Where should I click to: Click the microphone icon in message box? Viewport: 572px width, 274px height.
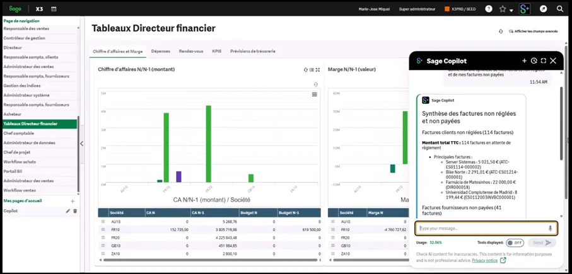[x=550, y=228]
